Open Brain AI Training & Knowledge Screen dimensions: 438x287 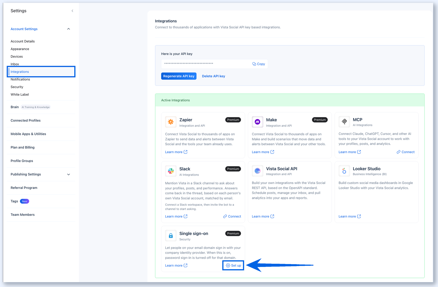tap(30, 107)
